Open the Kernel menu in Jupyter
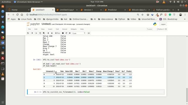 65,29
